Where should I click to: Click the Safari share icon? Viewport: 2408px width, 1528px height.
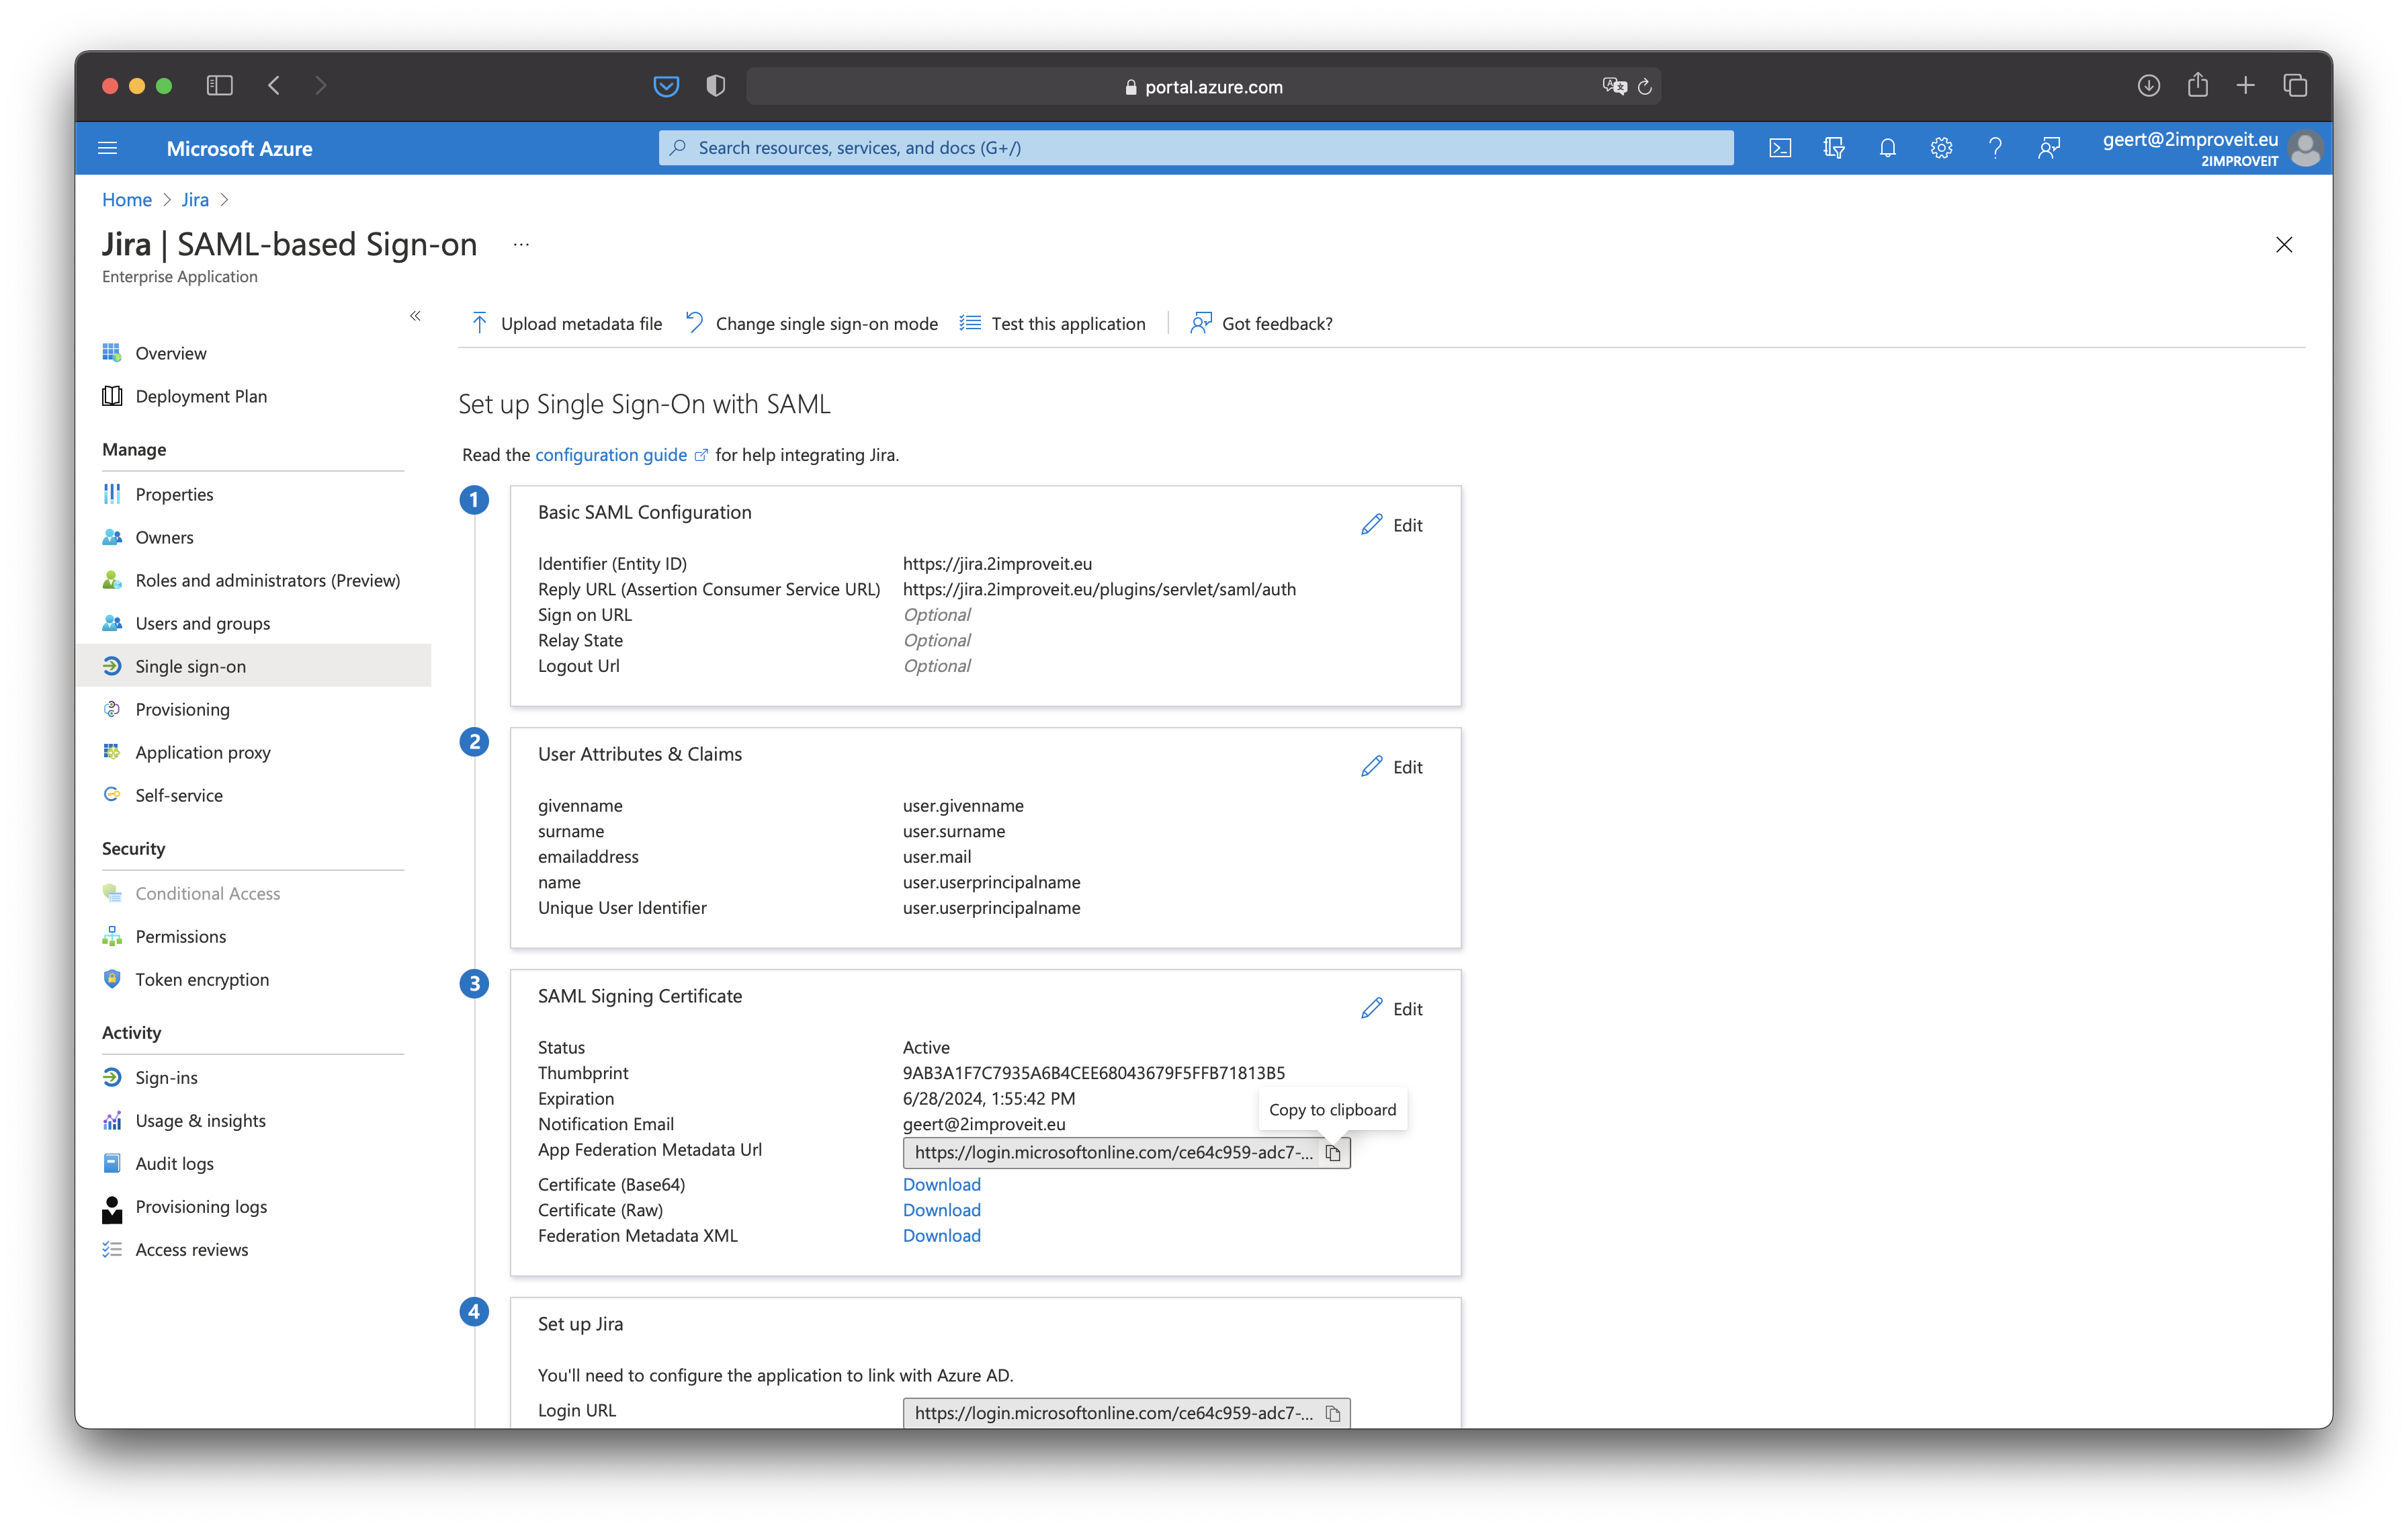pos(2197,85)
